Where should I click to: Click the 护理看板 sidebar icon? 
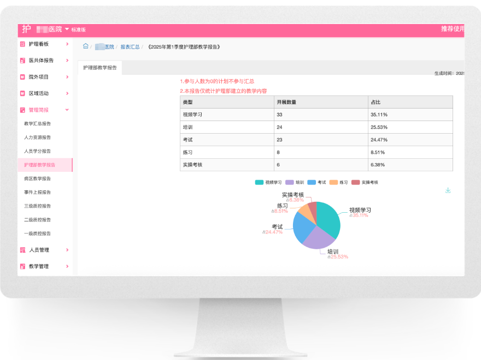[x=22, y=44]
